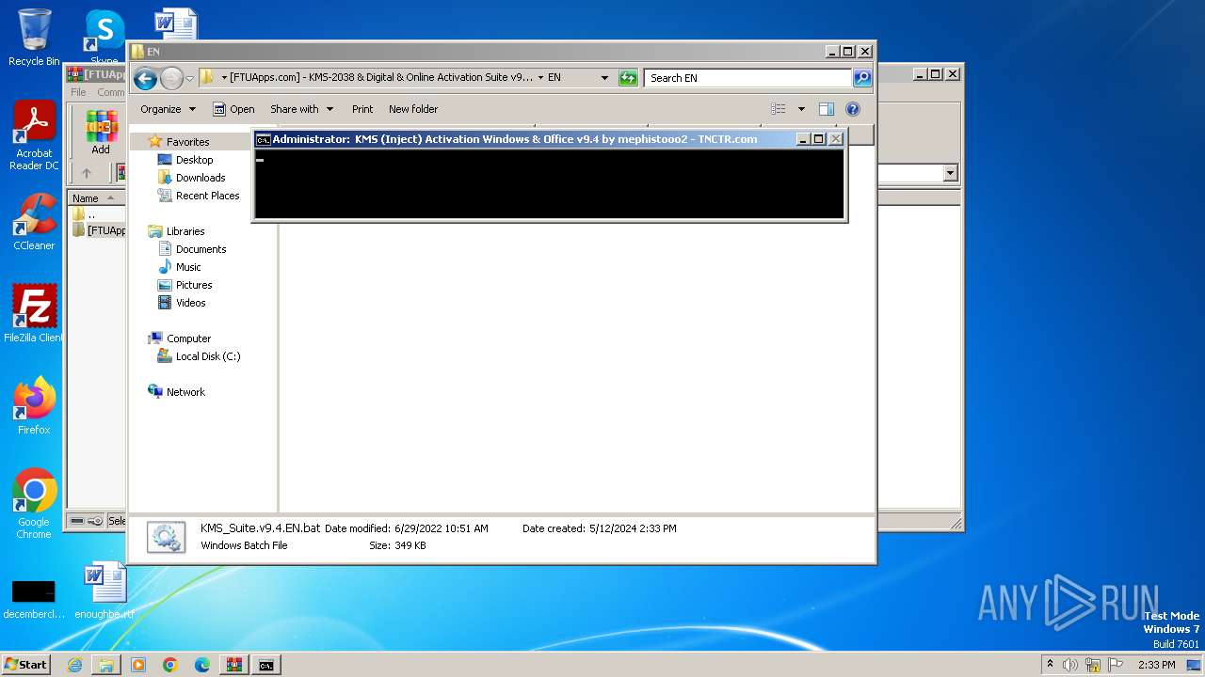
Task: Select Network in navigation pane
Action: click(176, 392)
